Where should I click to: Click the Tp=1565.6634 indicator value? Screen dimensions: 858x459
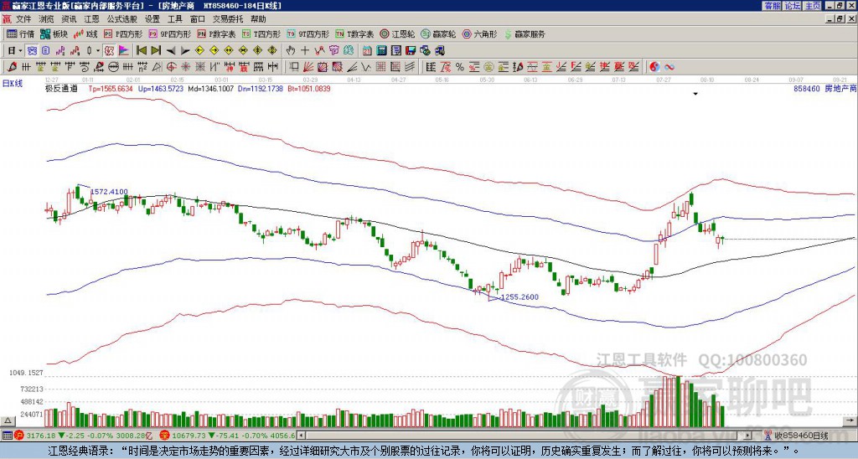[111, 88]
